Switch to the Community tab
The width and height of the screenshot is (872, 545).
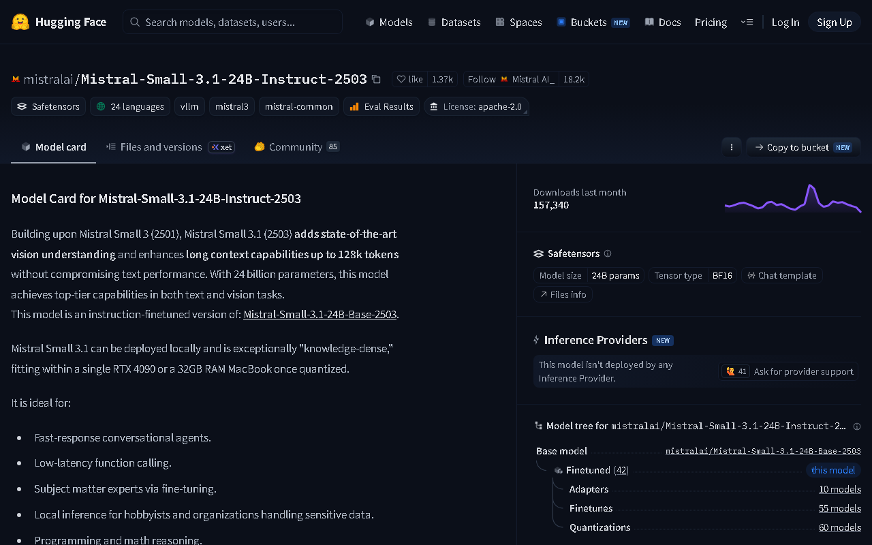coord(296,147)
